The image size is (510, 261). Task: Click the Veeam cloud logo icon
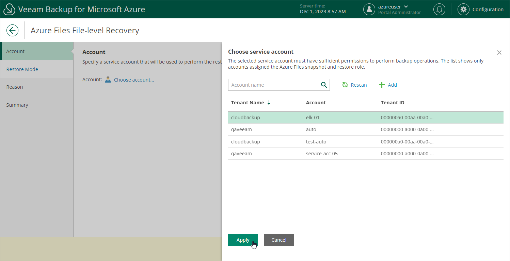coord(10,9)
